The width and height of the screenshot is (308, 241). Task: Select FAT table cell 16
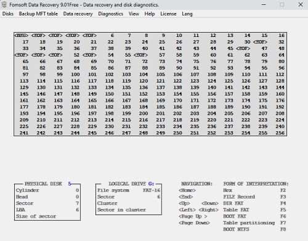282,35
